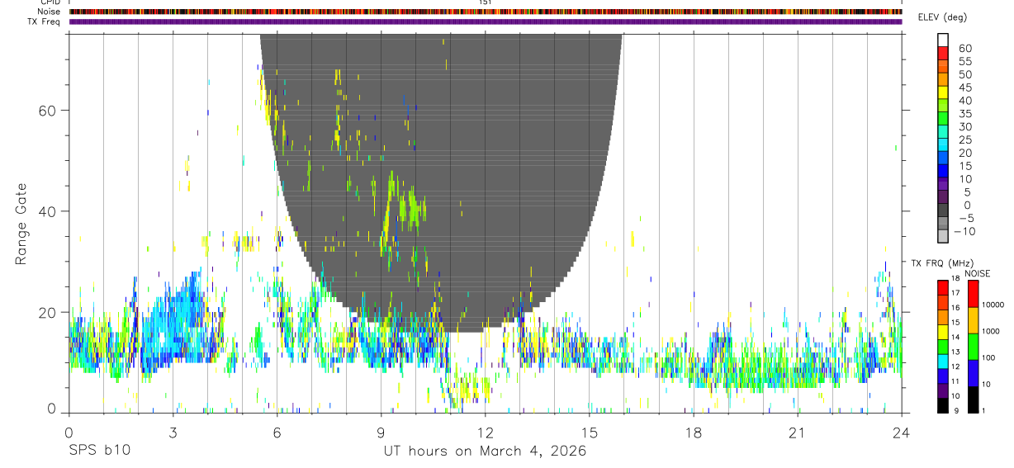Click x-axis tick label '21'
The height and width of the screenshot is (468, 1014).
(798, 433)
